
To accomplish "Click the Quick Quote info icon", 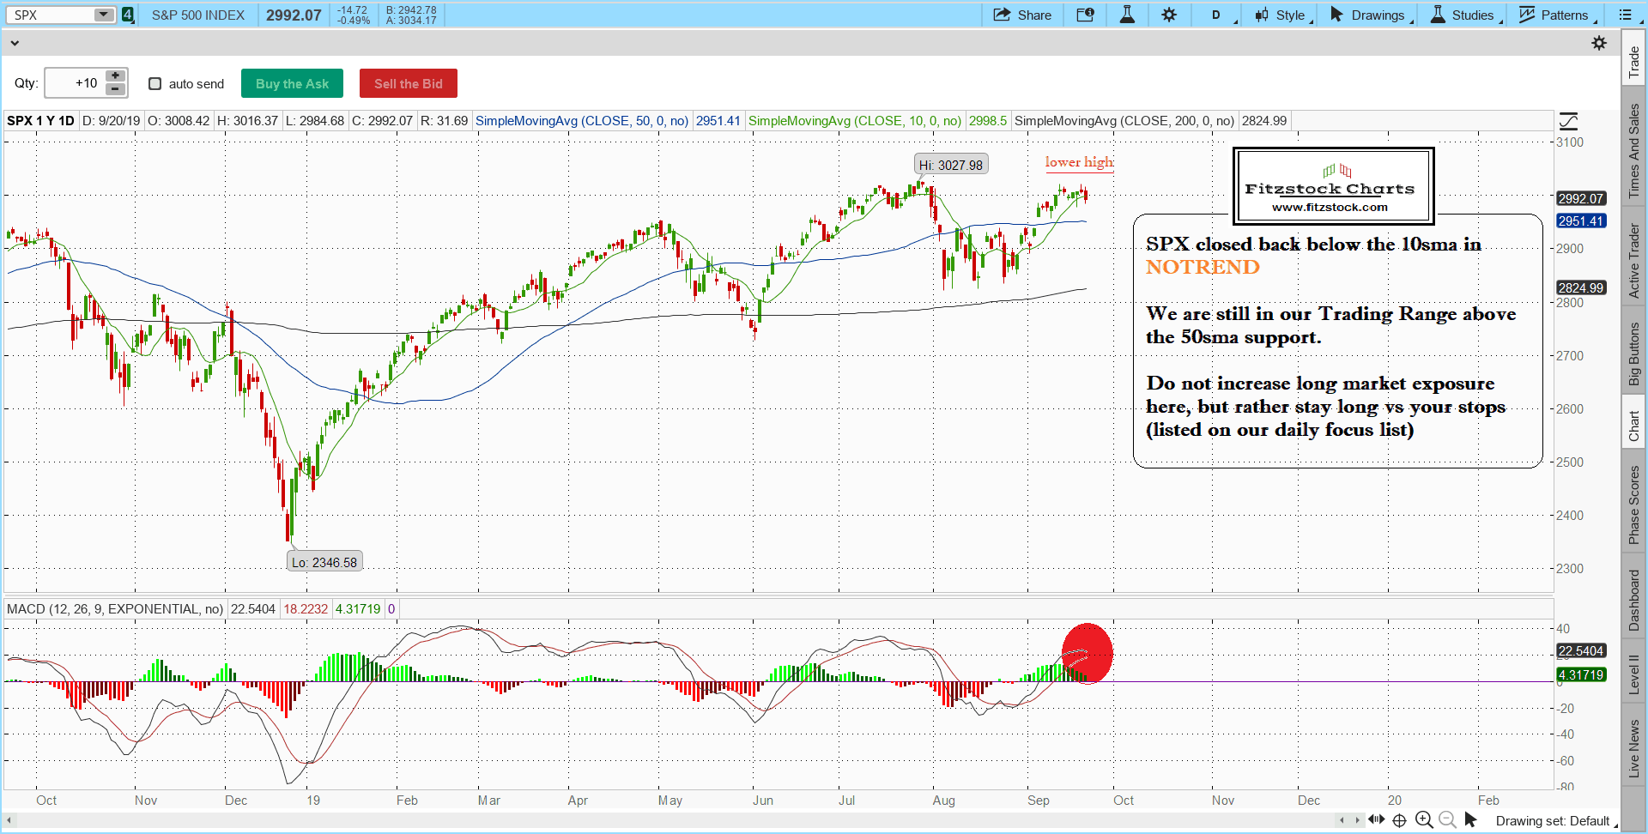I will (x=1085, y=15).
